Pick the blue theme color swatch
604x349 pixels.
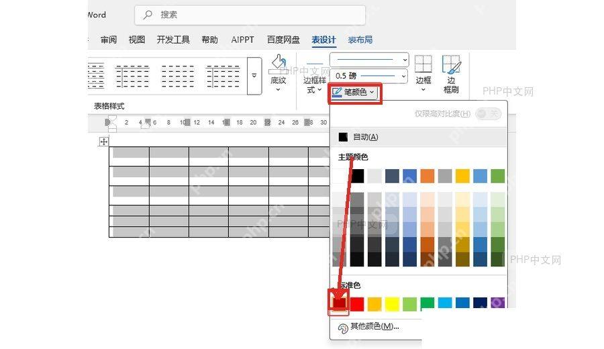[409, 176]
